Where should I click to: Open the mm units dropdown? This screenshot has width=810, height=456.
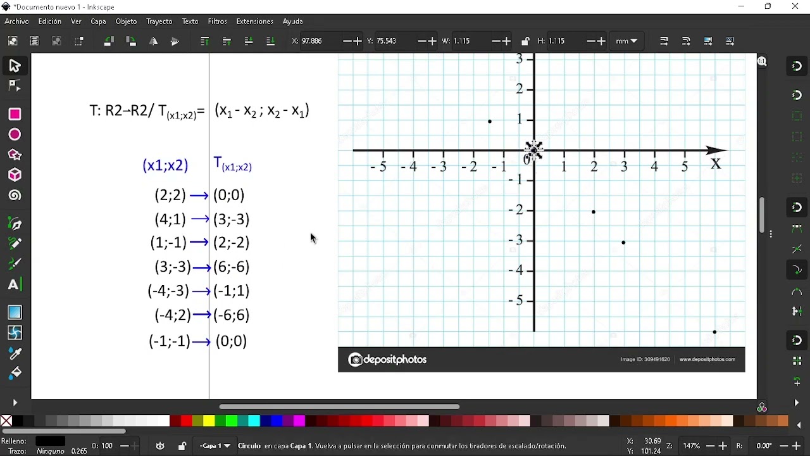(626, 41)
